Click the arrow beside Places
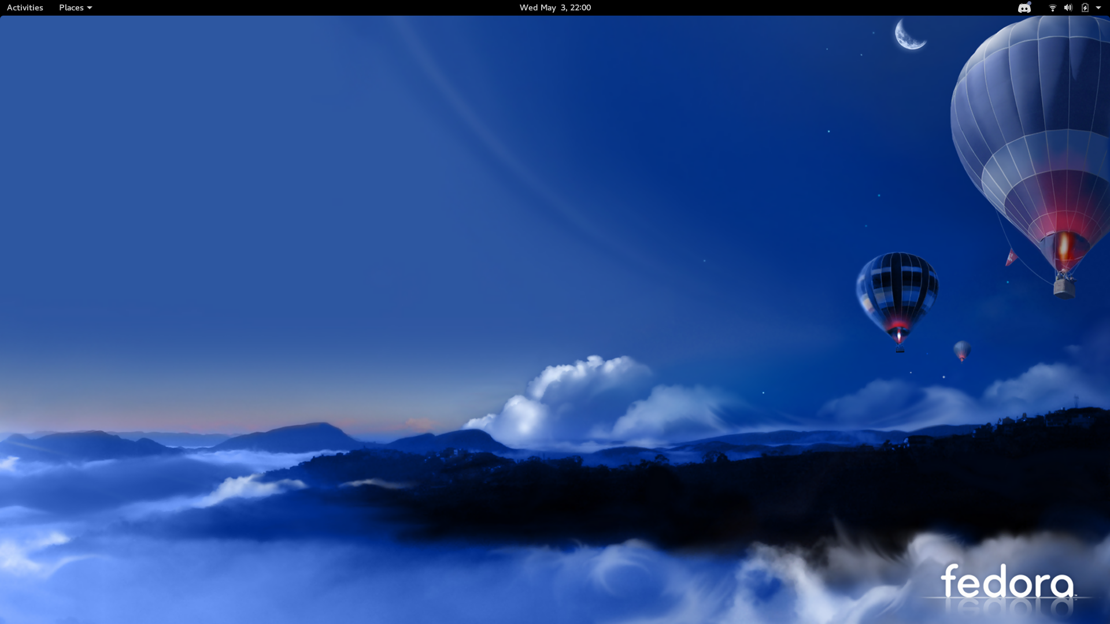Image resolution: width=1110 pixels, height=624 pixels. pos(90,8)
